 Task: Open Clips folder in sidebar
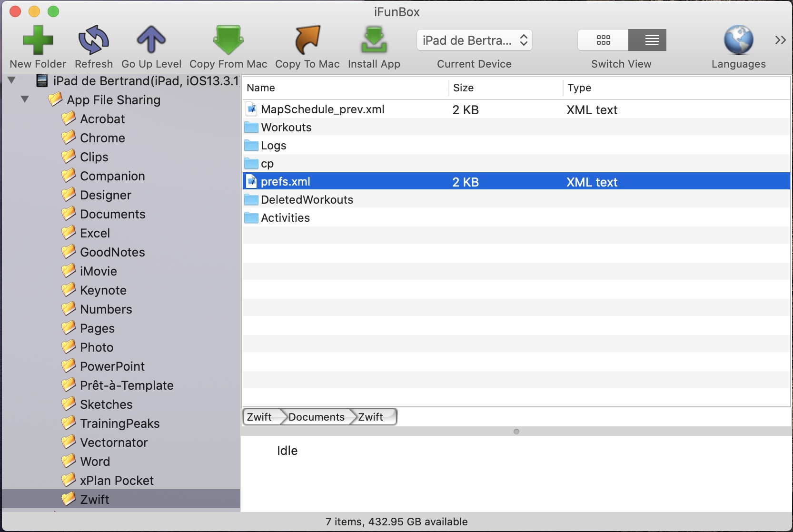pos(85,157)
